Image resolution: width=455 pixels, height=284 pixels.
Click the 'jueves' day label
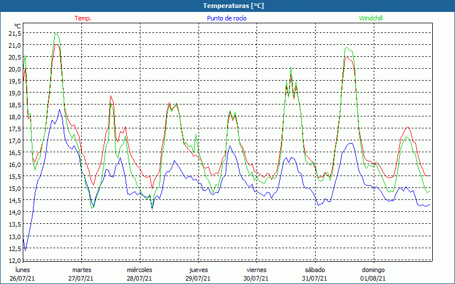198,270
